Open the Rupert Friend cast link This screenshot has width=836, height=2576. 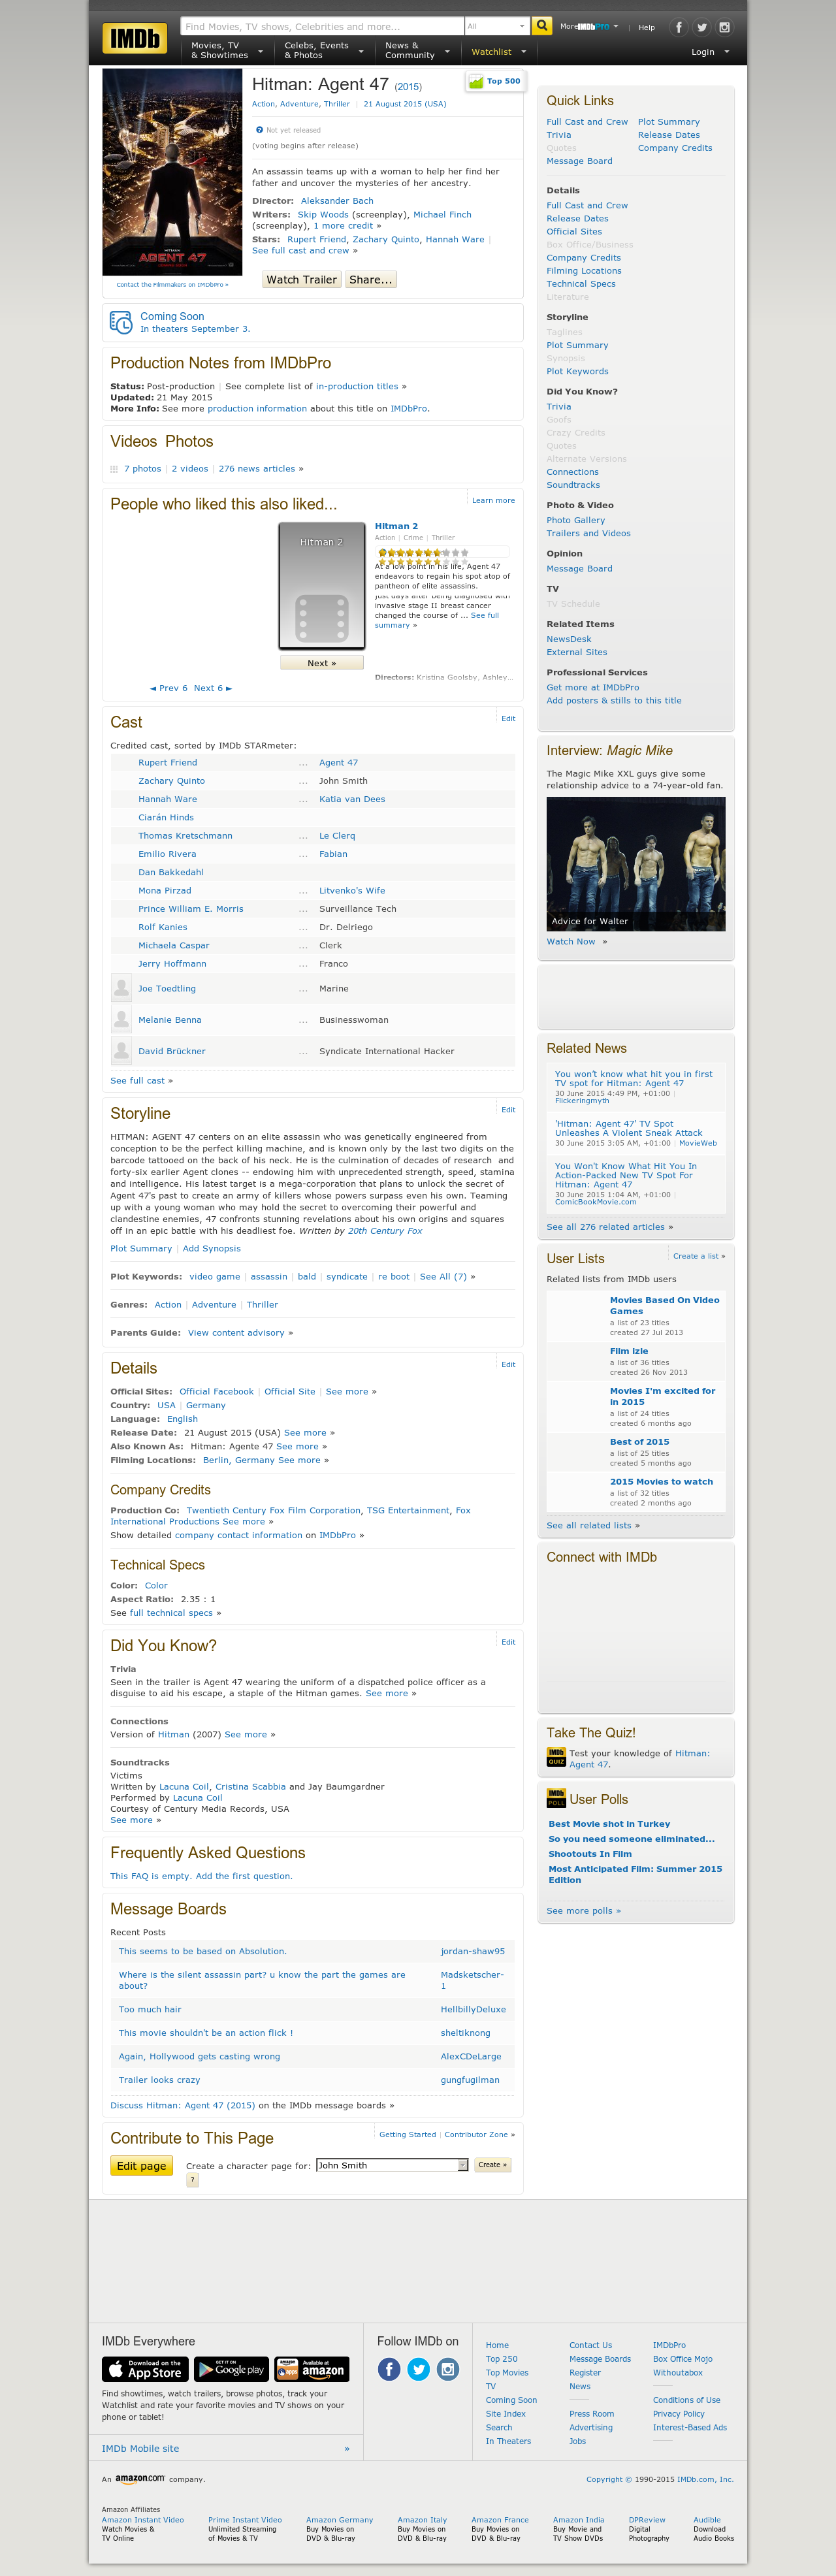tap(168, 763)
